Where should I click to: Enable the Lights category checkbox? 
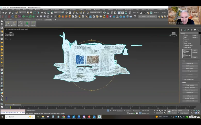183,37
